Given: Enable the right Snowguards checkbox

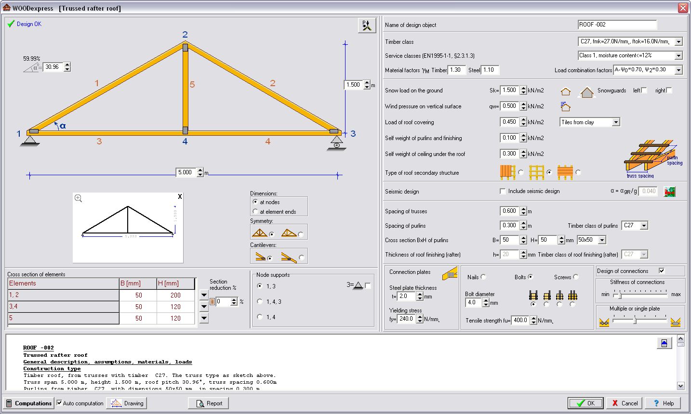Looking at the screenshot, I should [x=669, y=91].
